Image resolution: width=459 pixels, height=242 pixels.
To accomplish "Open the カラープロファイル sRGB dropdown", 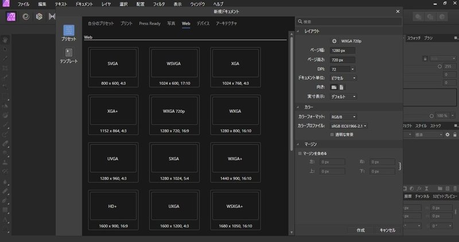I will (x=349, y=126).
